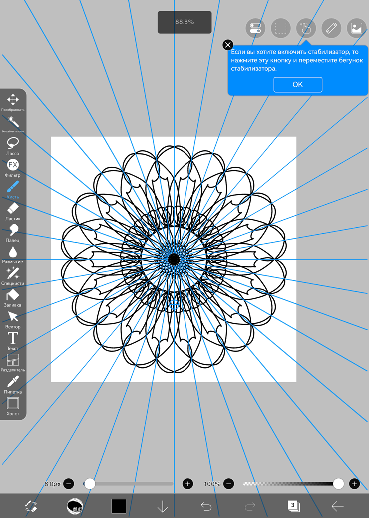Open the black color swatch
Image resolution: width=369 pixels, height=518 pixels.
pos(119,506)
